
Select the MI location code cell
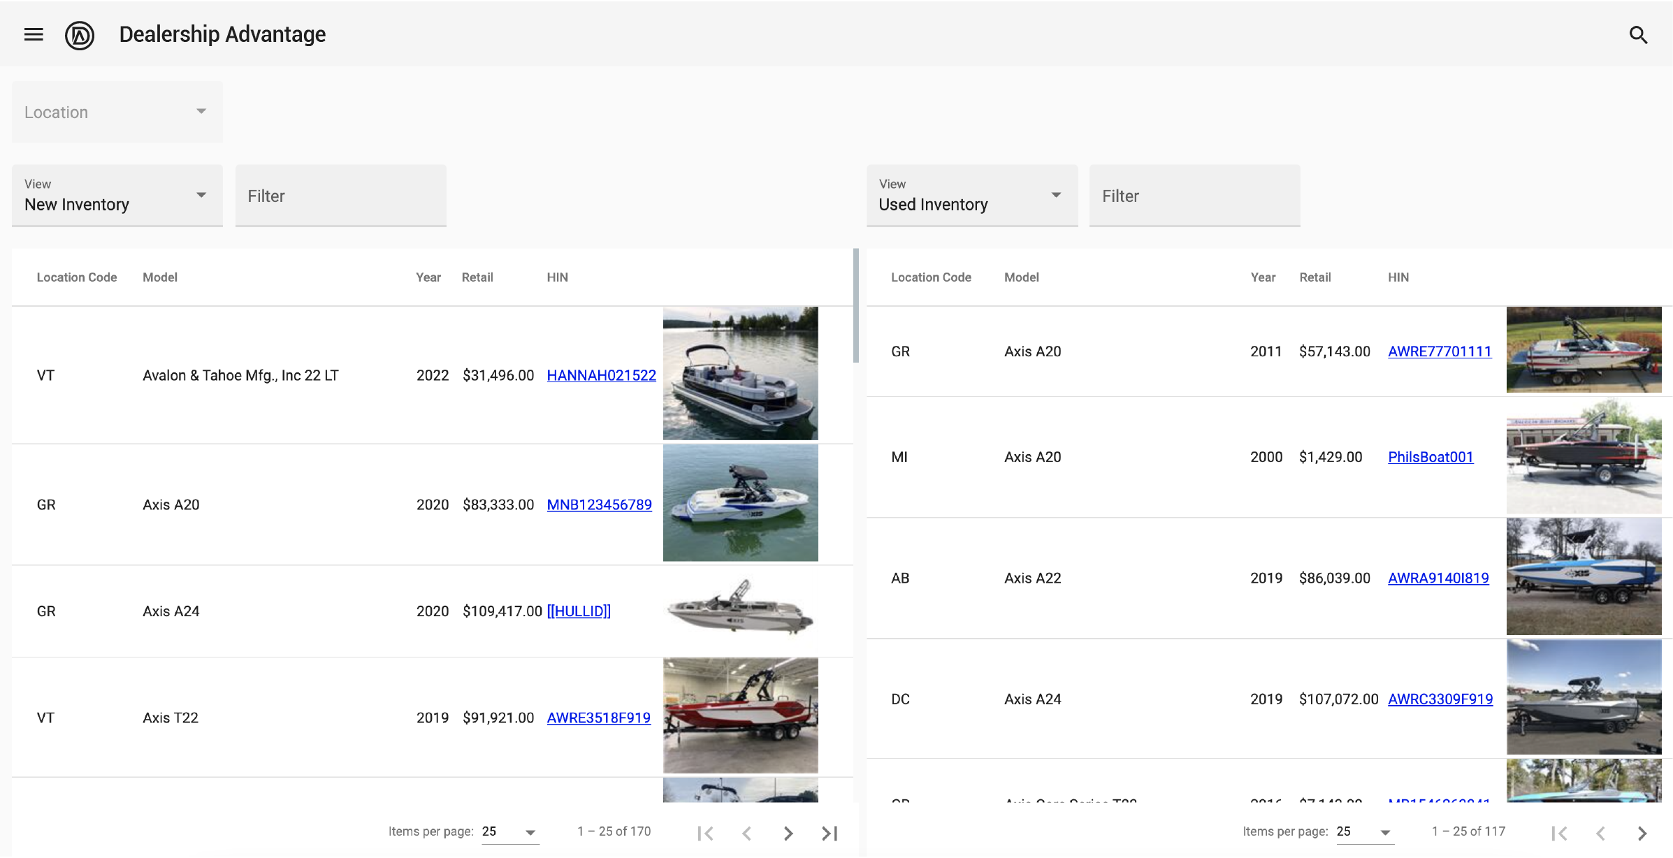pyautogui.click(x=899, y=457)
